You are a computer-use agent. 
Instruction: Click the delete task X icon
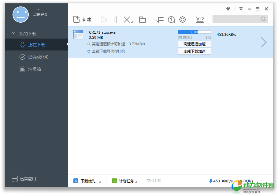pyautogui.click(x=127, y=20)
